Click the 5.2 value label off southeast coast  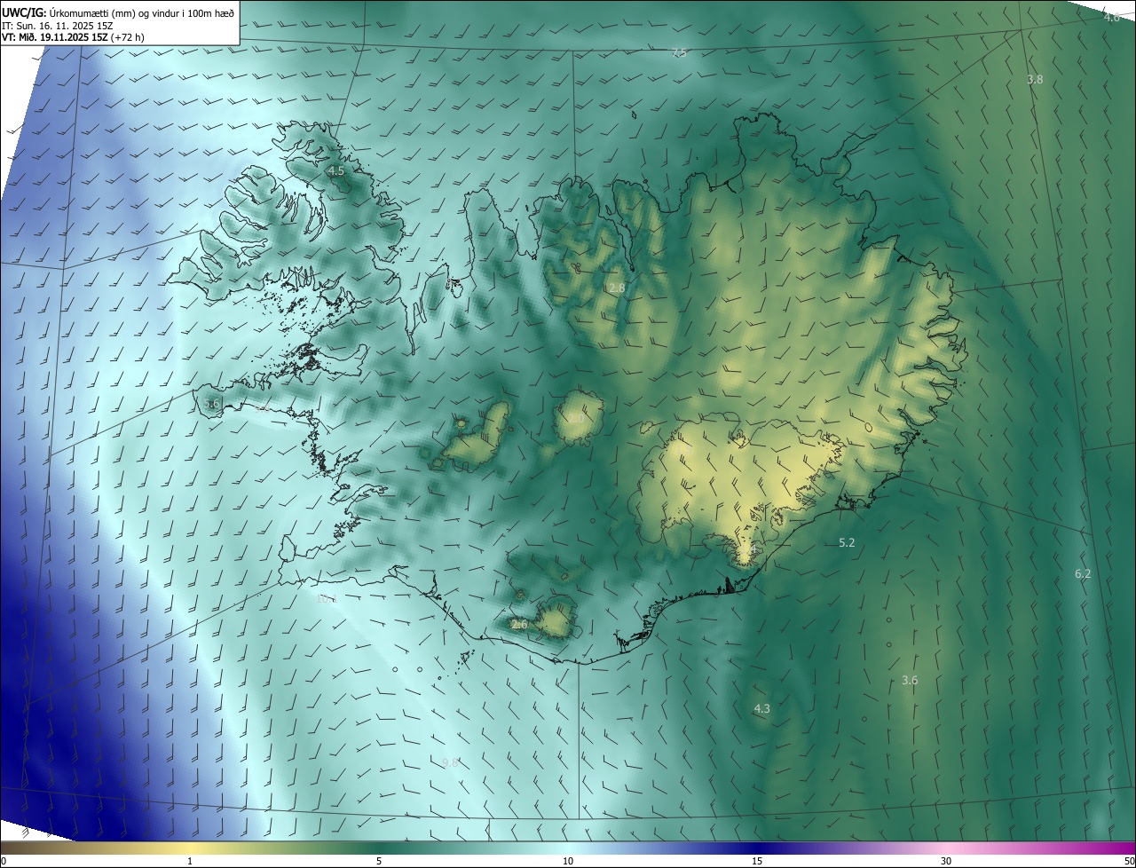tap(847, 542)
